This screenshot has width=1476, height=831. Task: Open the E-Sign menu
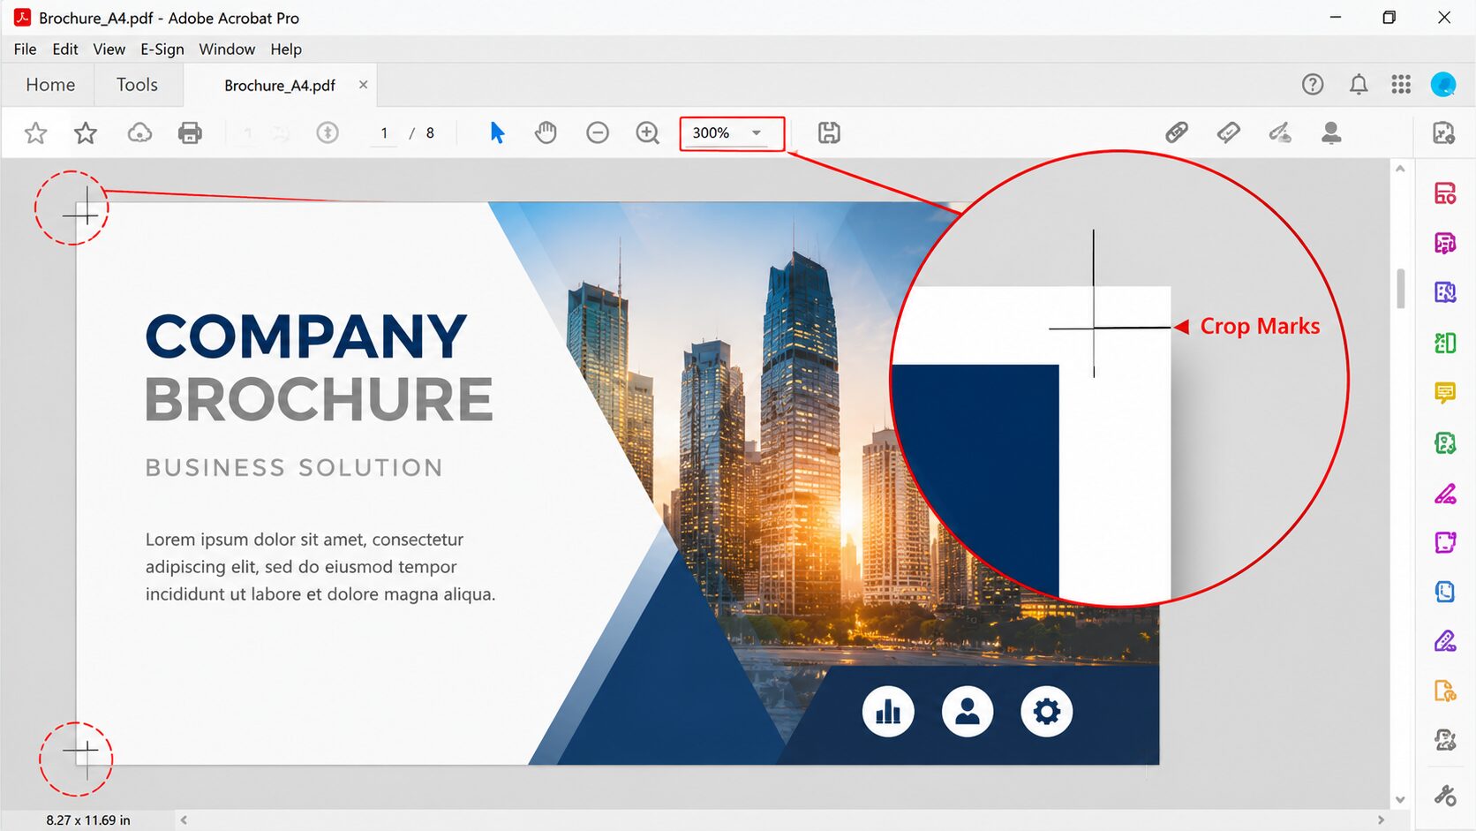[x=162, y=49]
